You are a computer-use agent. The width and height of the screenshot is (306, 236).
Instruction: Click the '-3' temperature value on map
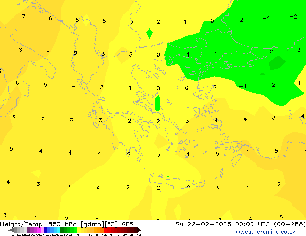(x=297, y=50)
